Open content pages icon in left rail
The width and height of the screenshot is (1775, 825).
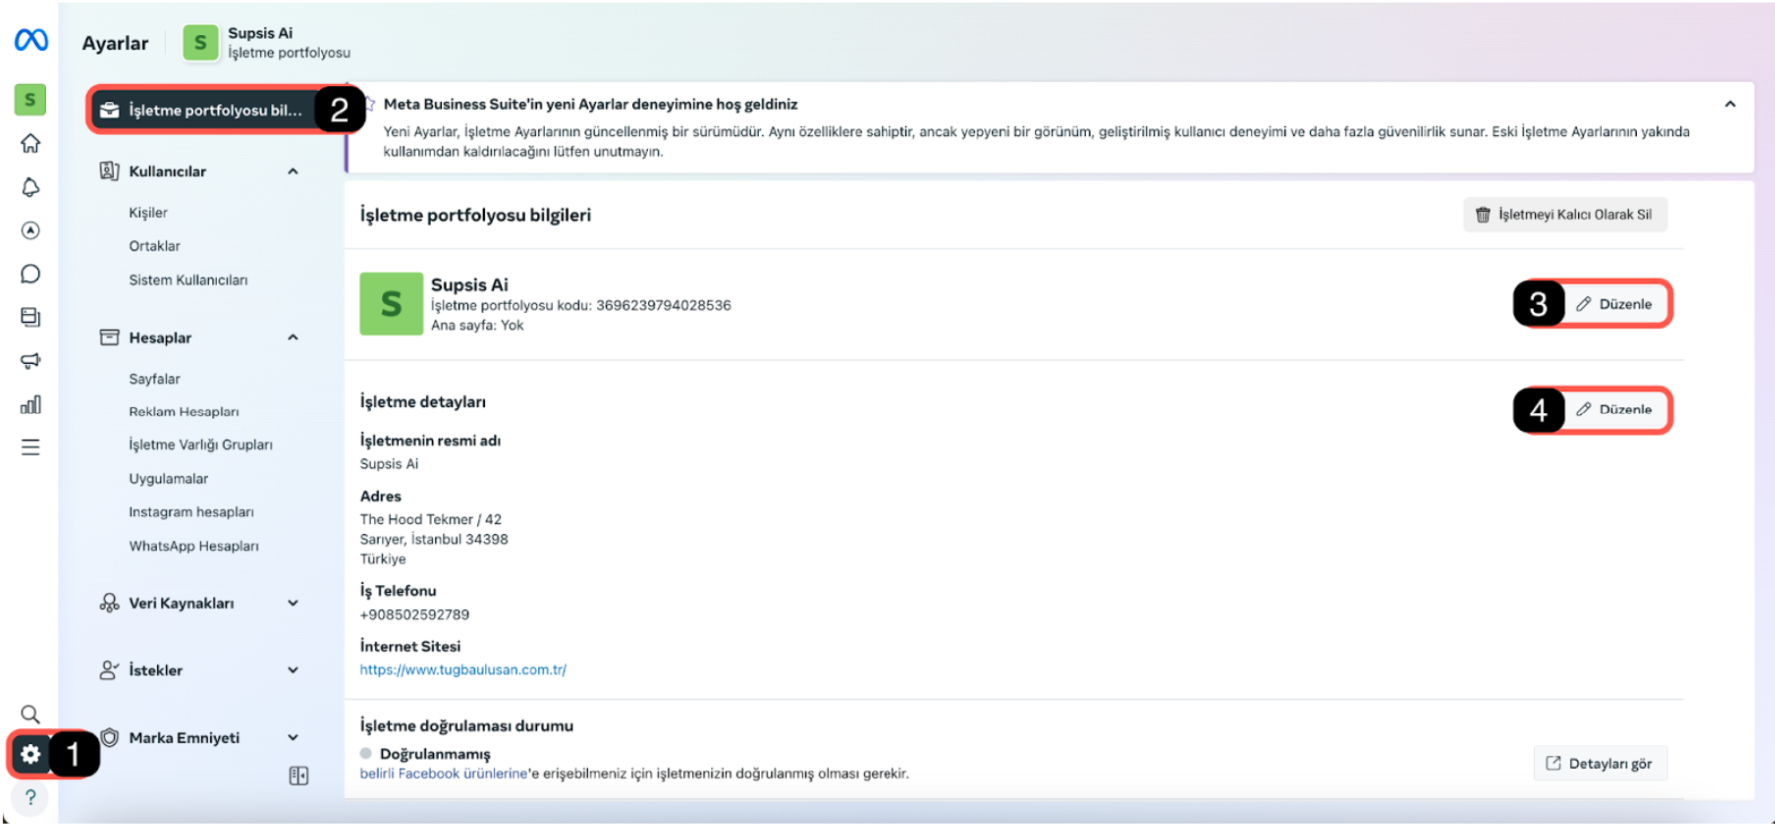tap(30, 317)
